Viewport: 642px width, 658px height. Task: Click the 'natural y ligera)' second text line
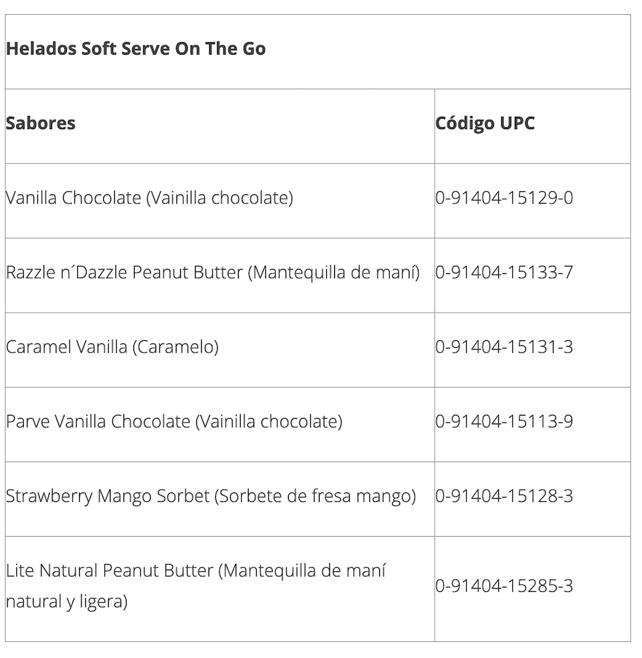[67, 602]
